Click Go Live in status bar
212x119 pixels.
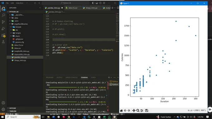[115, 114]
